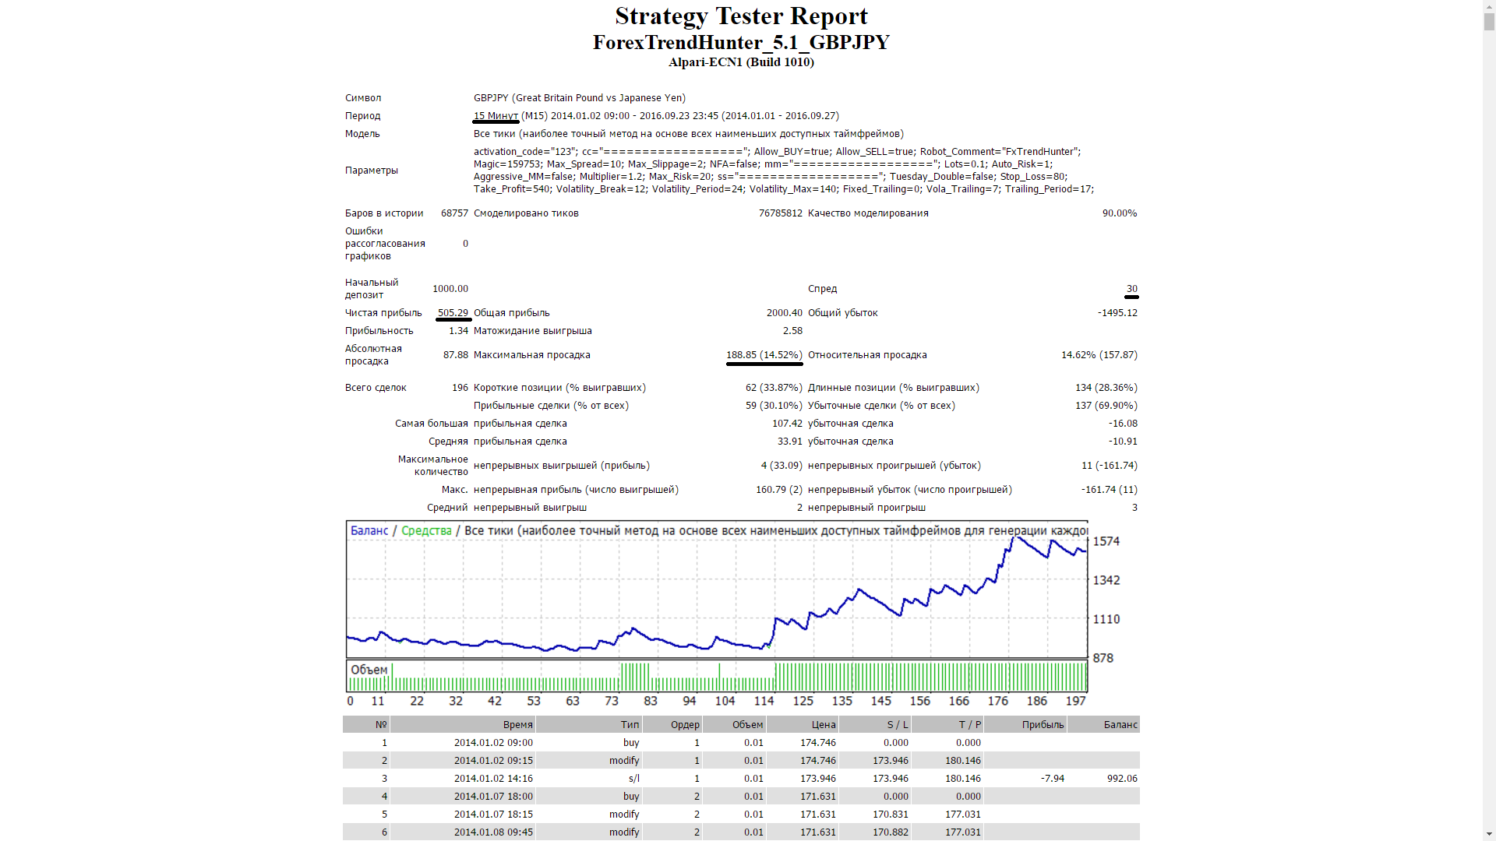
Task: Click the average loss trade value -10.91
Action: [1123, 442]
